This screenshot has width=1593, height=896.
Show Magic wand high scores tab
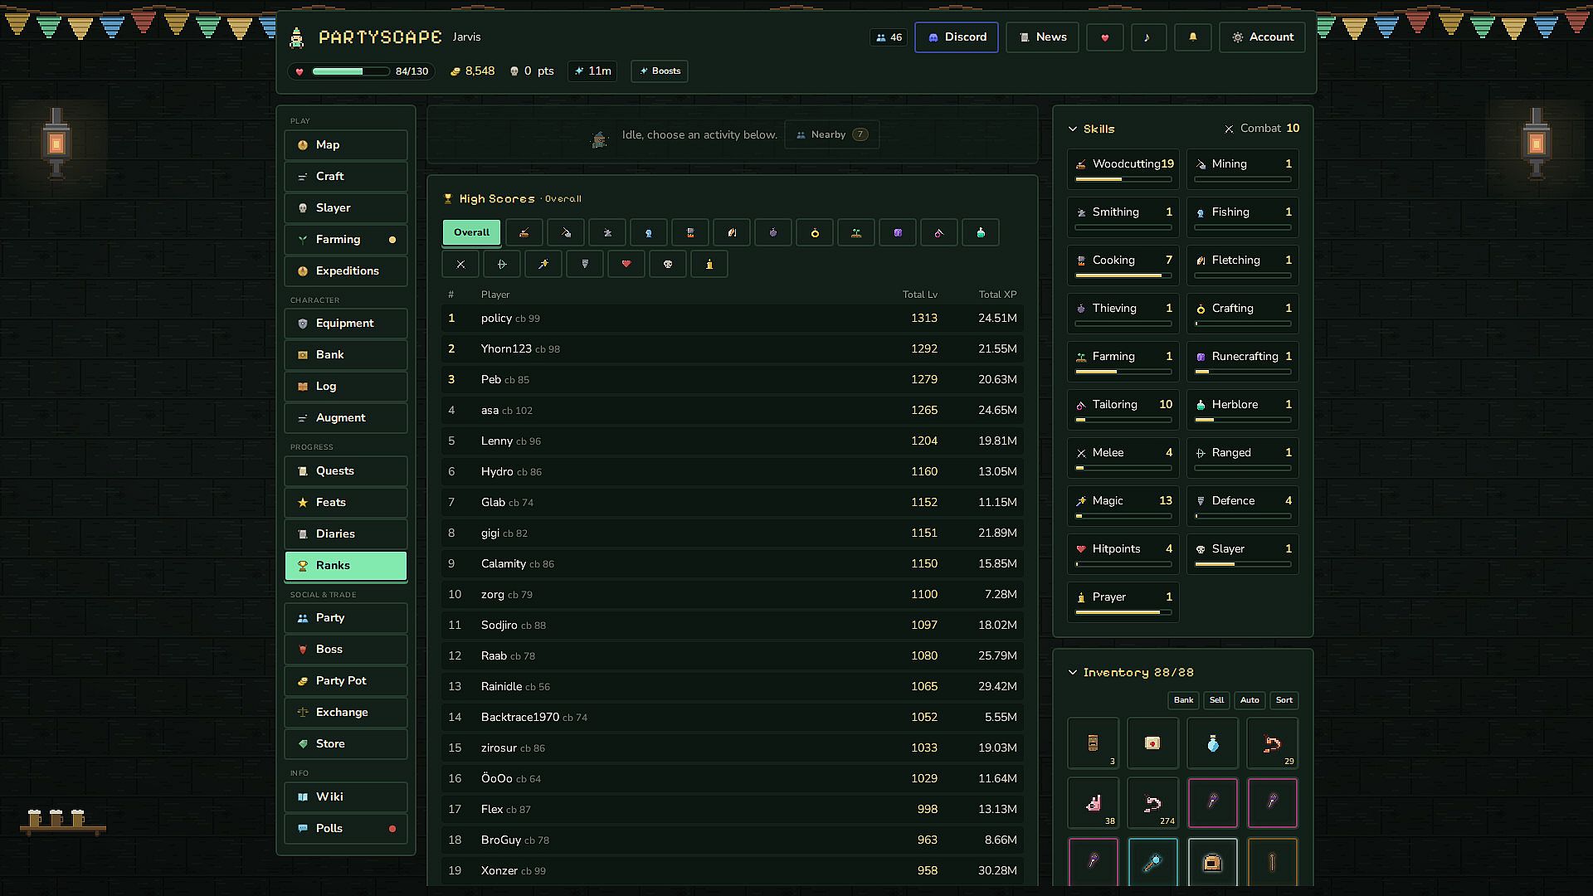[x=543, y=265]
